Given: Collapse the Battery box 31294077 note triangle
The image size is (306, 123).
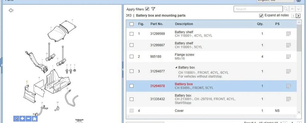Looking at the screenshot, I should (176, 68).
